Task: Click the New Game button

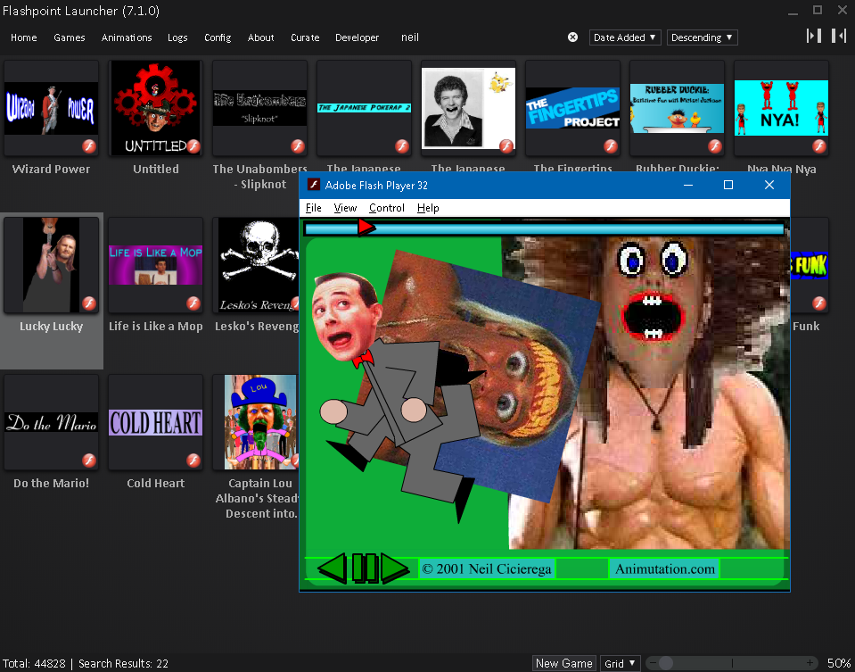Action: [x=564, y=663]
